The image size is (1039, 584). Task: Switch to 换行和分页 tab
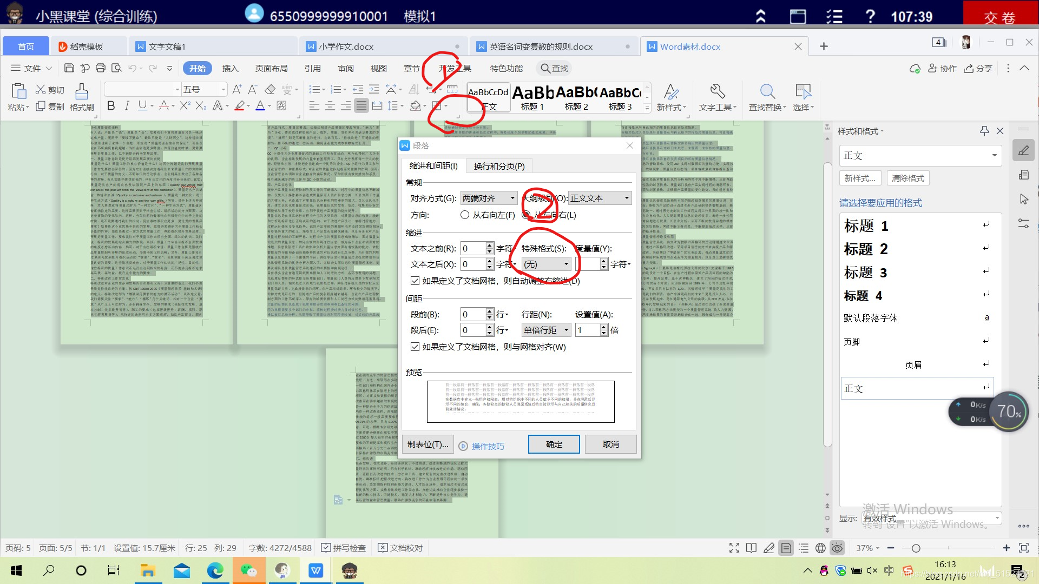[499, 166]
